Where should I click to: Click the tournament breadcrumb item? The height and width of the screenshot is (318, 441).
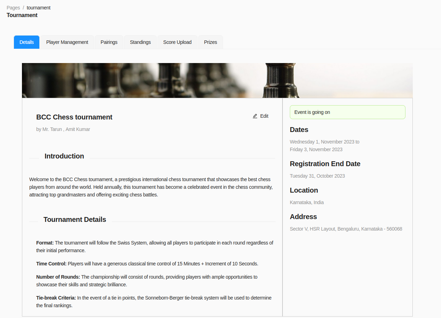[x=39, y=8]
